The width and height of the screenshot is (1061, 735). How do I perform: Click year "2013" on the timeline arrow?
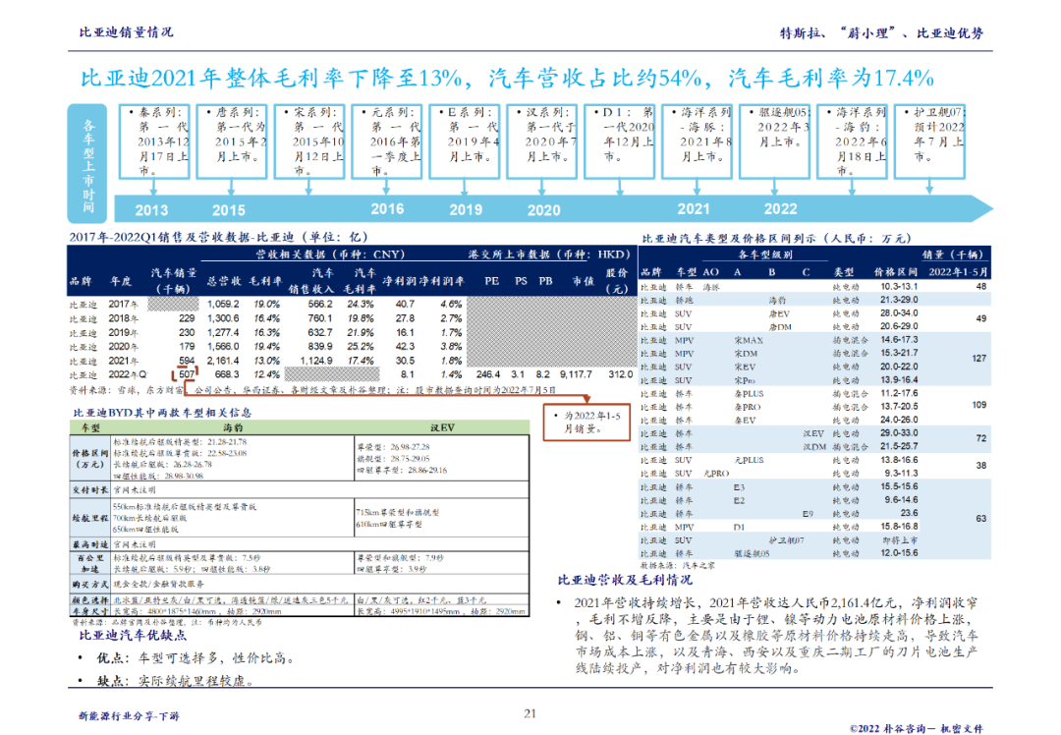(x=151, y=210)
